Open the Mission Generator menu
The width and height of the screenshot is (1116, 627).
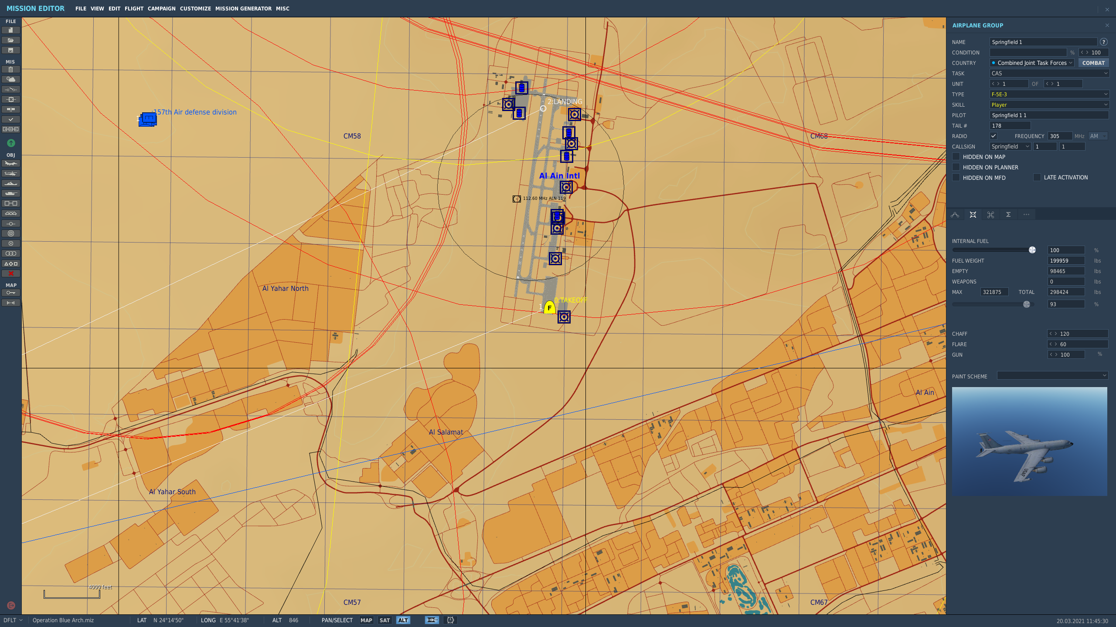pos(243,9)
